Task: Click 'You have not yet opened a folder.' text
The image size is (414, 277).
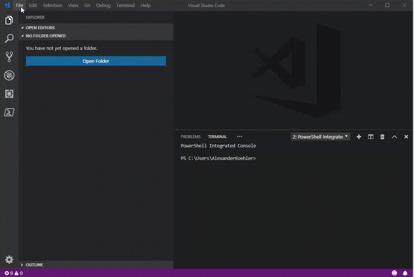Action: tap(61, 48)
